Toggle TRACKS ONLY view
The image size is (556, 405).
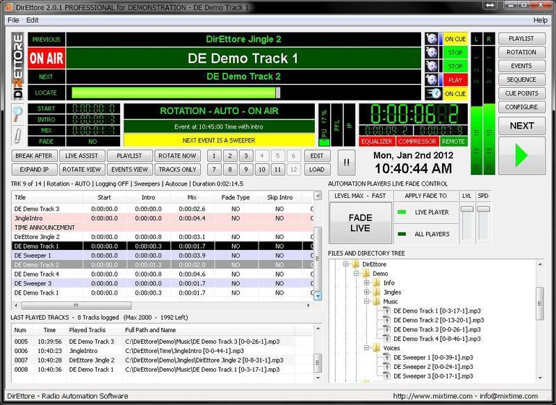[177, 170]
